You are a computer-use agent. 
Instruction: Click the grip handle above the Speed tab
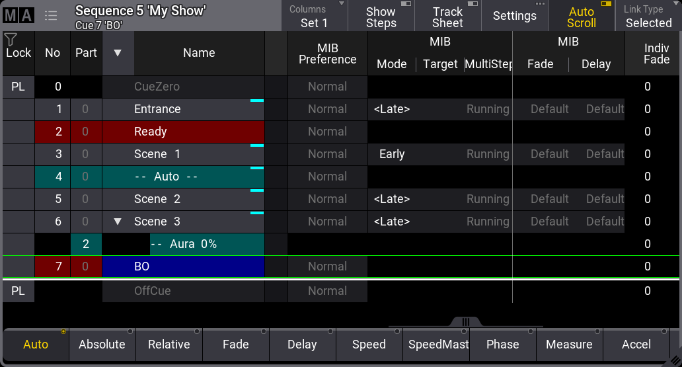(465, 322)
